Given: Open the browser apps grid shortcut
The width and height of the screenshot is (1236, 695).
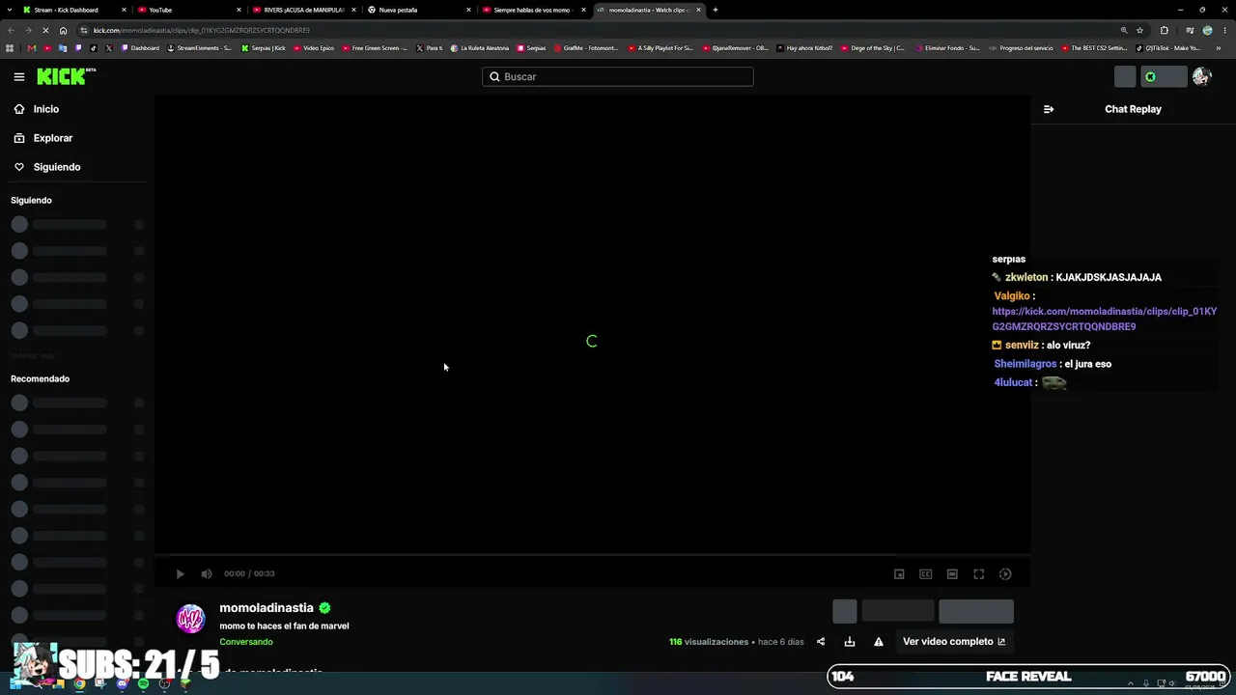Looking at the screenshot, I should [10, 48].
